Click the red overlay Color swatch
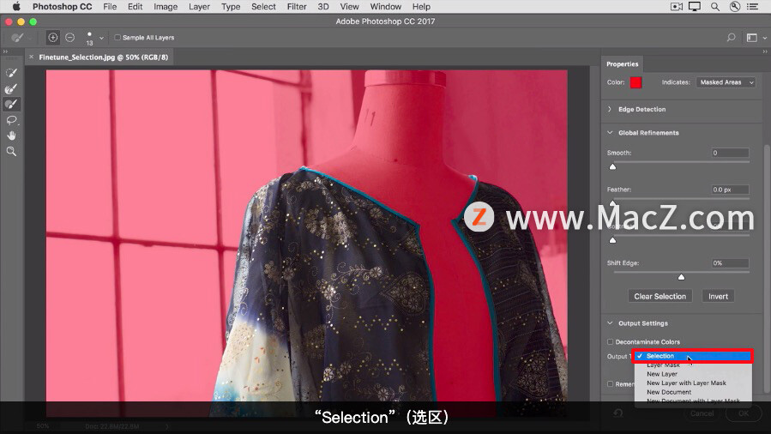 [x=635, y=82]
